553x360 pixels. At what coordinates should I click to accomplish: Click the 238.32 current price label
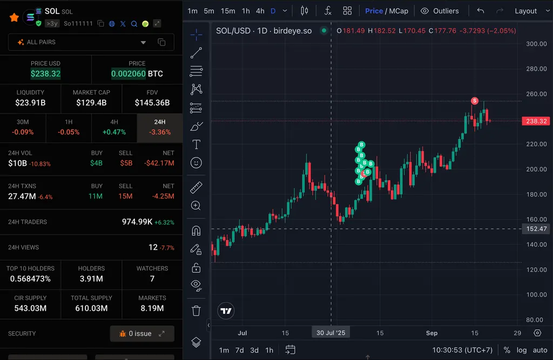coord(536,121)
